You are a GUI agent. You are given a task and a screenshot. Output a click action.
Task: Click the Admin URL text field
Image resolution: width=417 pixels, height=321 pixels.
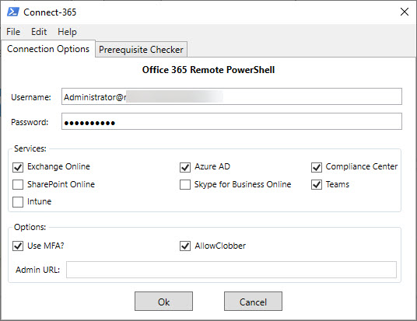(231, 270)
